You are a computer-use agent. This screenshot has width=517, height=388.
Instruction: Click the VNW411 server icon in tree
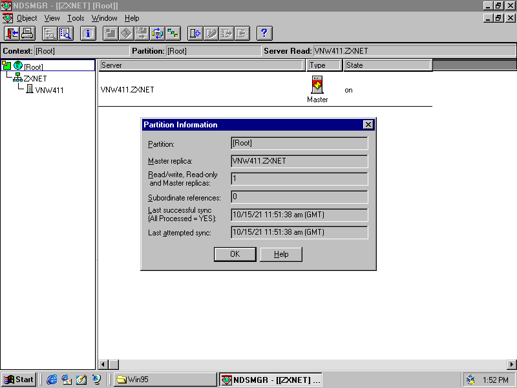pyautogui.click(x=29, y=89)
